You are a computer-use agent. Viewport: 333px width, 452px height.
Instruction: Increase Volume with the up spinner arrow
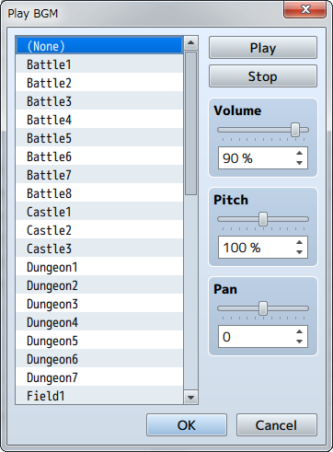[x=299, y=154]
